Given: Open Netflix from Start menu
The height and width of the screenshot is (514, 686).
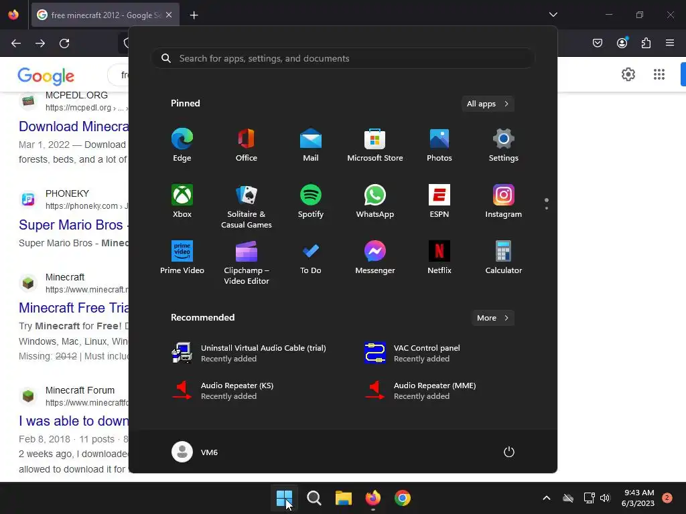Looking at the screenshot, I should coord(439,258).
